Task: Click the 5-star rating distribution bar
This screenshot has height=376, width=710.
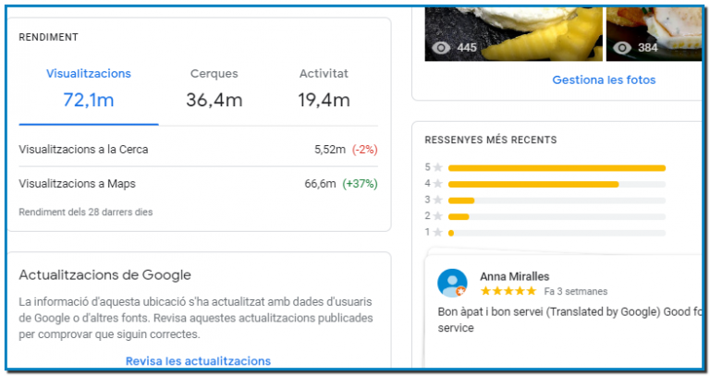Action: (557, 168)
